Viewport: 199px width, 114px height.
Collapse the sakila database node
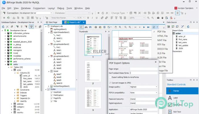(5, 64)
